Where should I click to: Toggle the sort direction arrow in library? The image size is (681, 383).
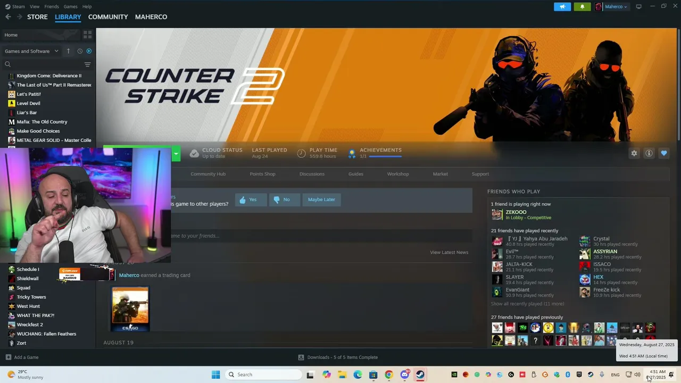68,51
